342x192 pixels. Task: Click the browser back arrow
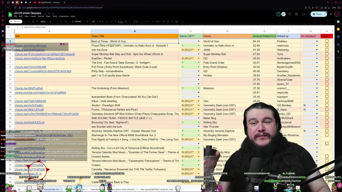click(x=8, y=7)
